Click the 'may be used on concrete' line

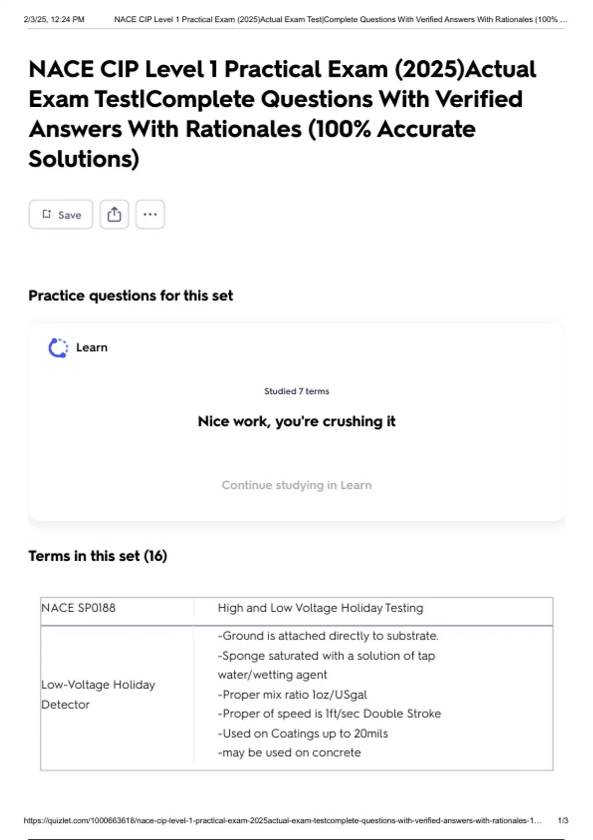(290, 753)
